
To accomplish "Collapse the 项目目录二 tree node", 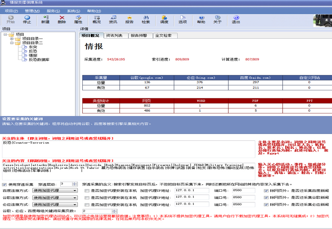I will pyautogui.click(x=12, y=43).
